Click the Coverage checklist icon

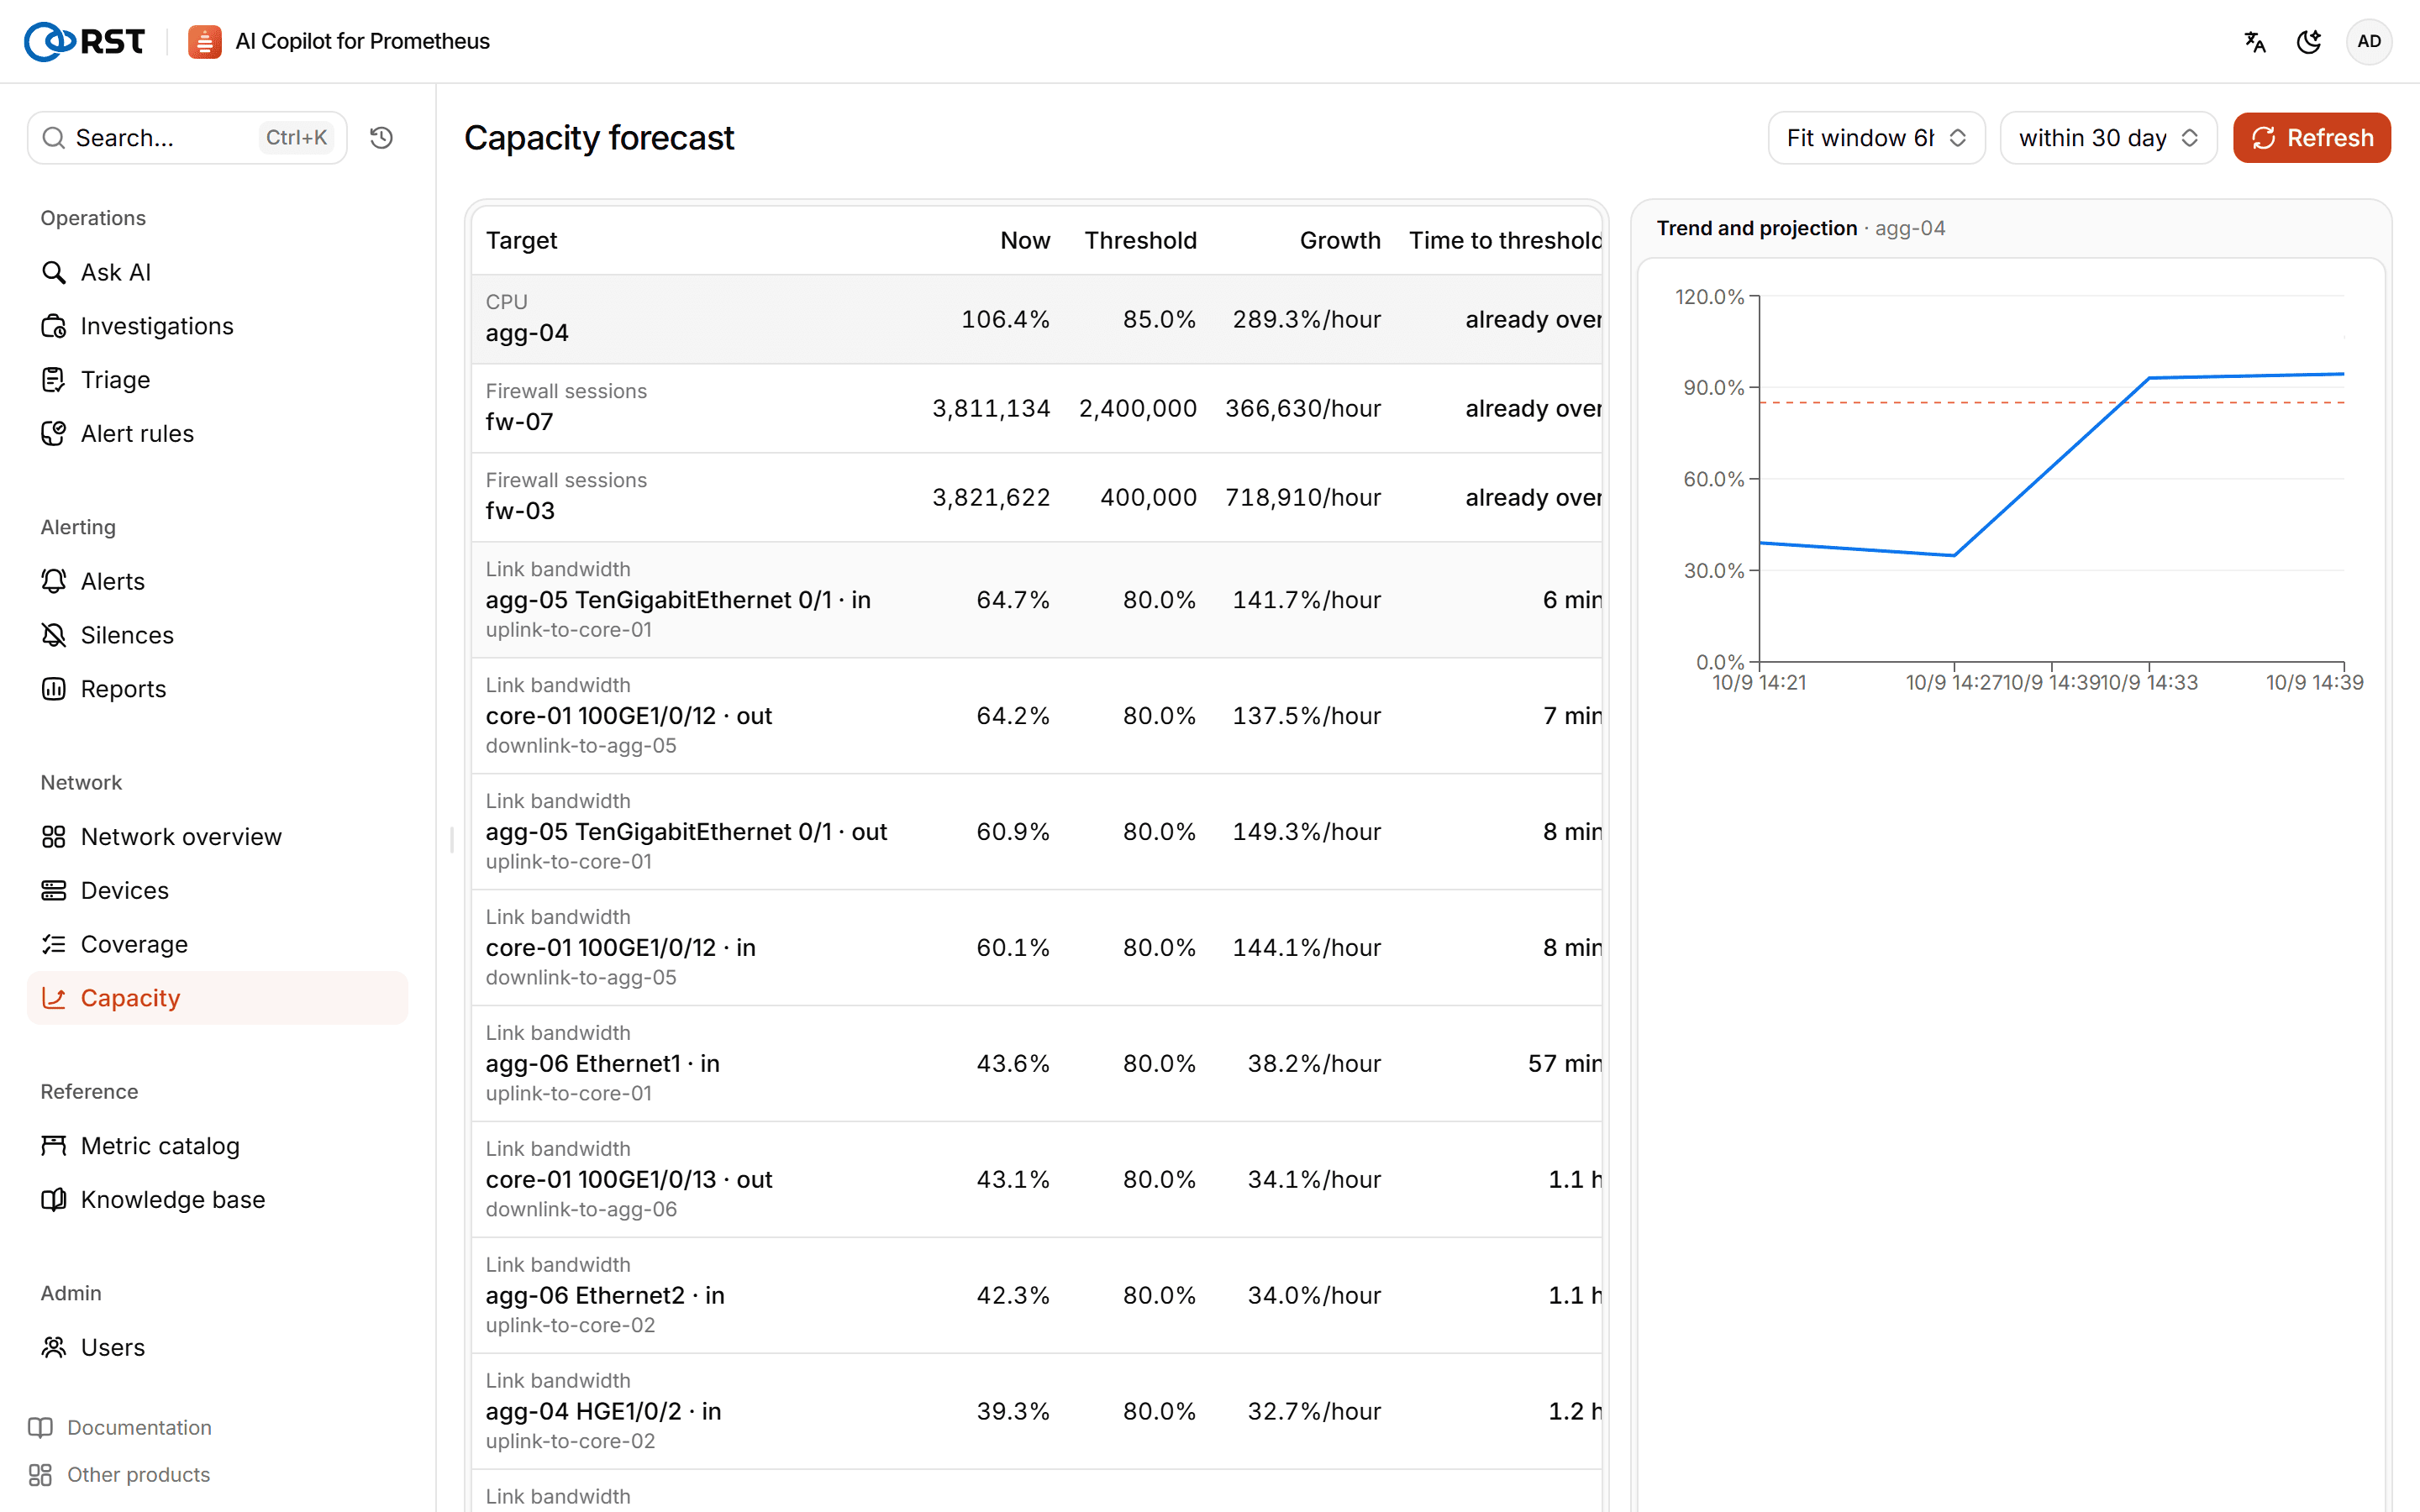point(54,945)
